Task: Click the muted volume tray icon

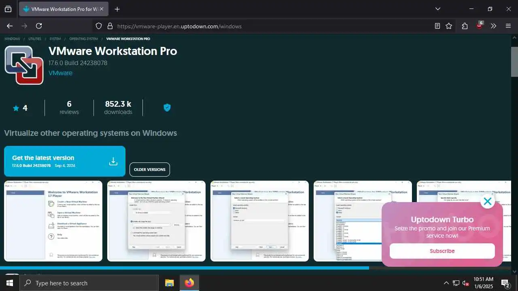Action: tap(465, 283)
